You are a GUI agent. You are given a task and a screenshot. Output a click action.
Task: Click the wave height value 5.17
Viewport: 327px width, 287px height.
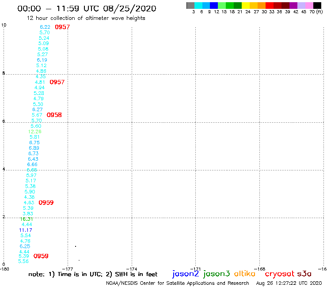[31, 181]
